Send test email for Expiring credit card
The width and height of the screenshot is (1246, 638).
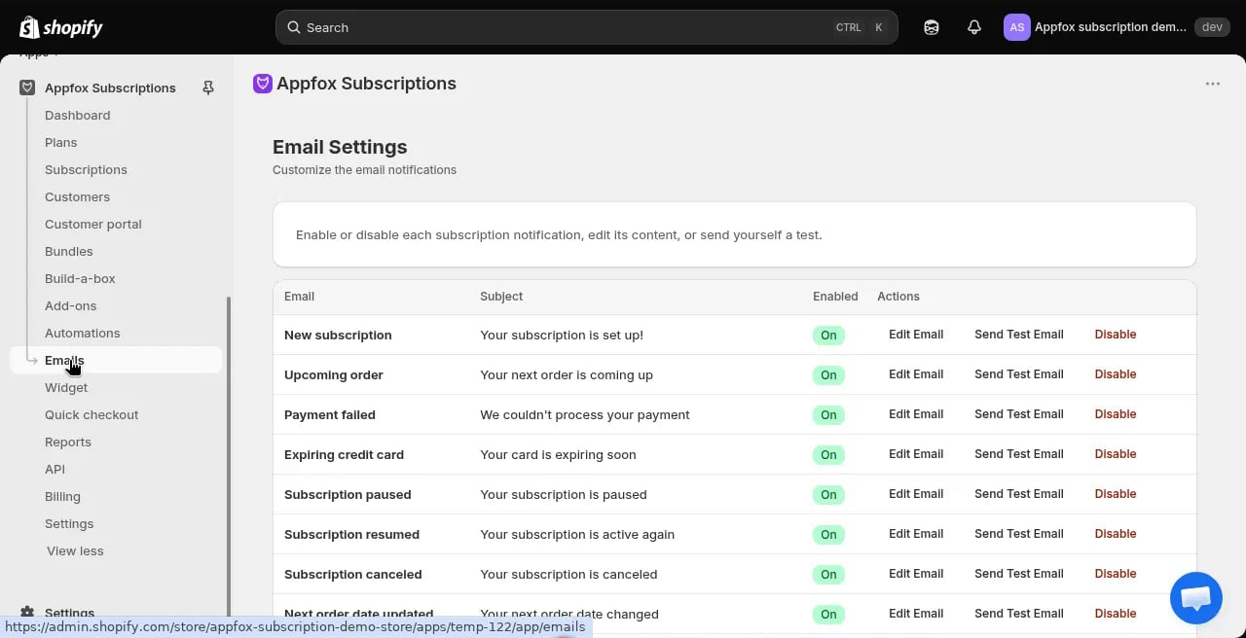[x=1019, y=454]
